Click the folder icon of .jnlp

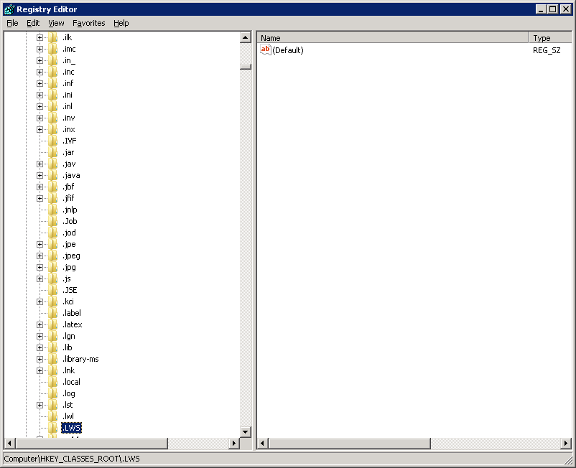tap(53, 210)
